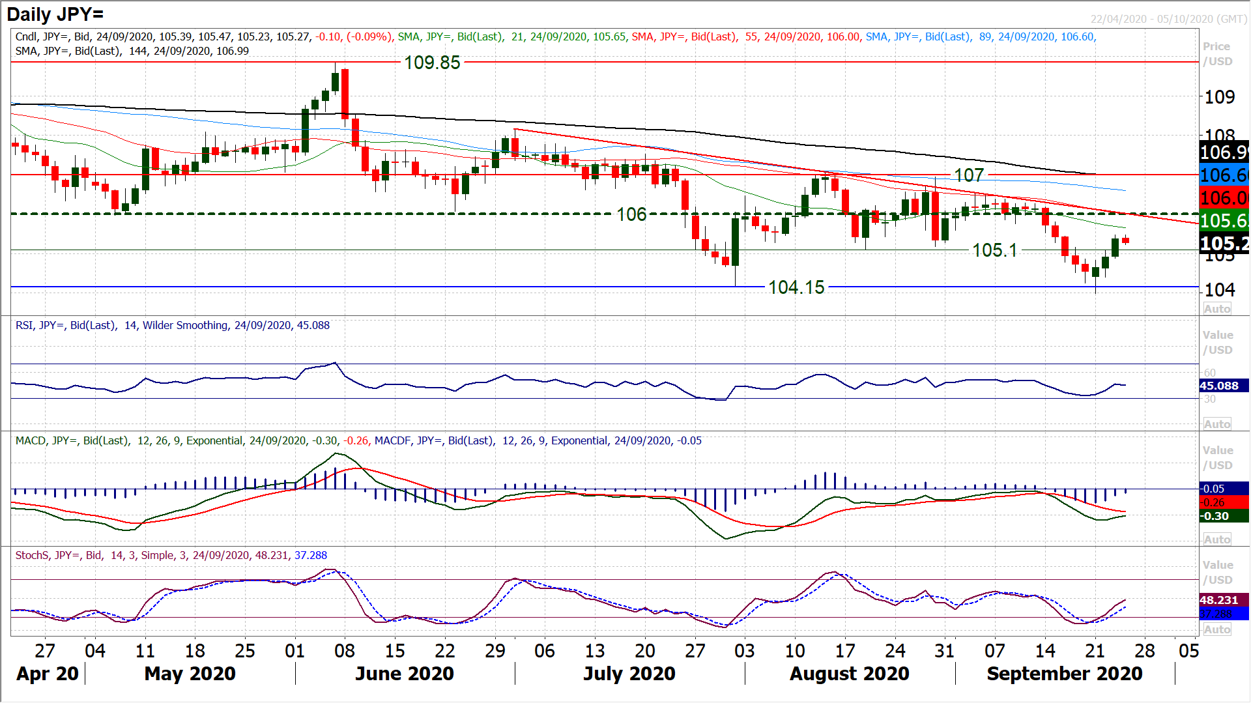
Task: Click the black 106.99 SMA price marker
Action: [x=1224, y=154]
